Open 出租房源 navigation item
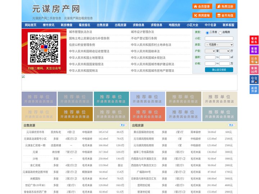Viewport: 259px width, 194px height. (121, 25)
